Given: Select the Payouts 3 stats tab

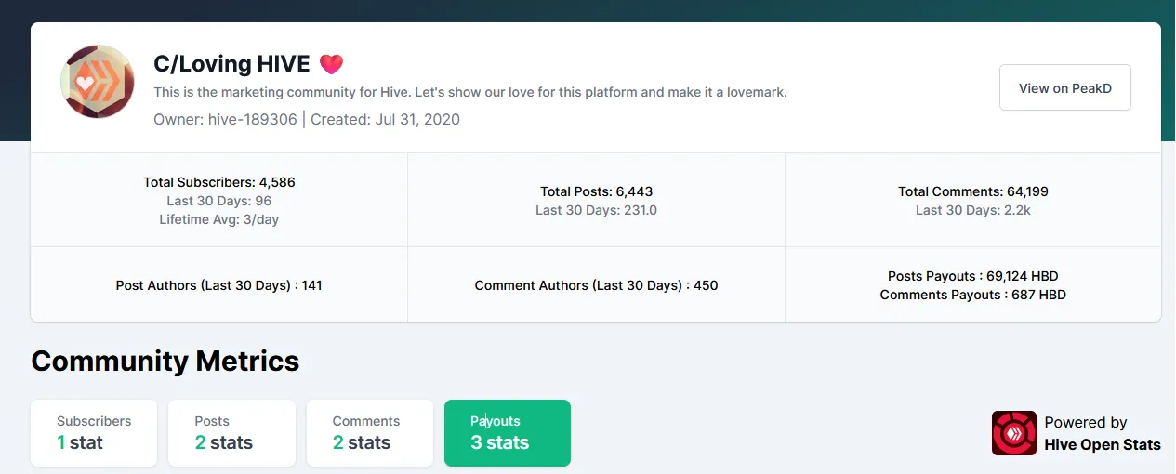Looking at the screenshot, I should tap(507, 433).
